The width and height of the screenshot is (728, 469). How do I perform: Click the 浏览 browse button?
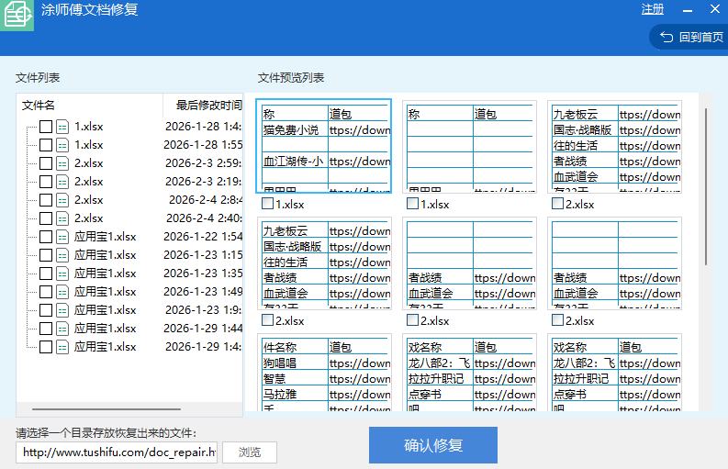[x=249, y=452]
